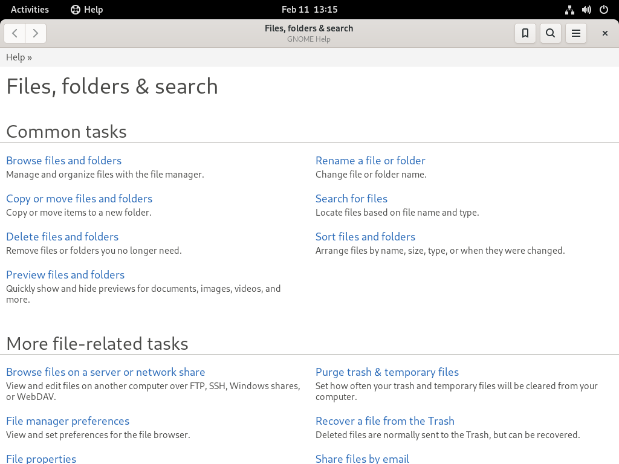Click 'Copy or move items to a new folder.'
Screen dimensions: 619x464
79,213
